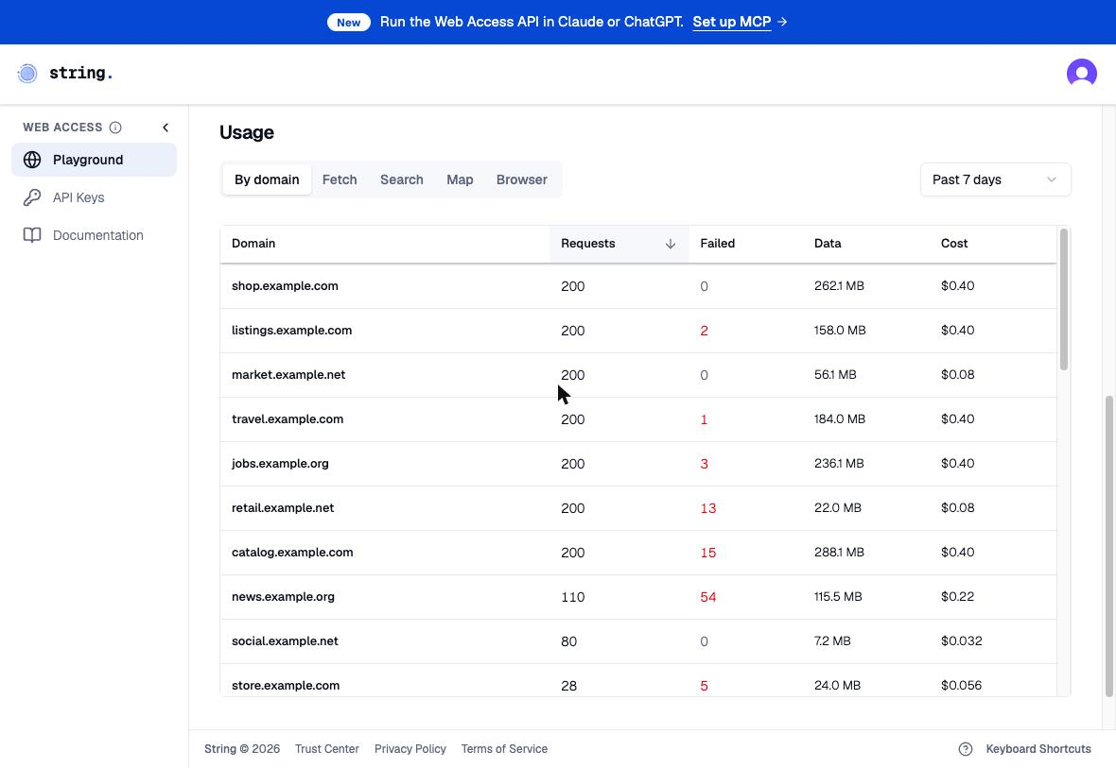Follow the Set up MCP link
The image size is (1116, 768).
point(732,22)
